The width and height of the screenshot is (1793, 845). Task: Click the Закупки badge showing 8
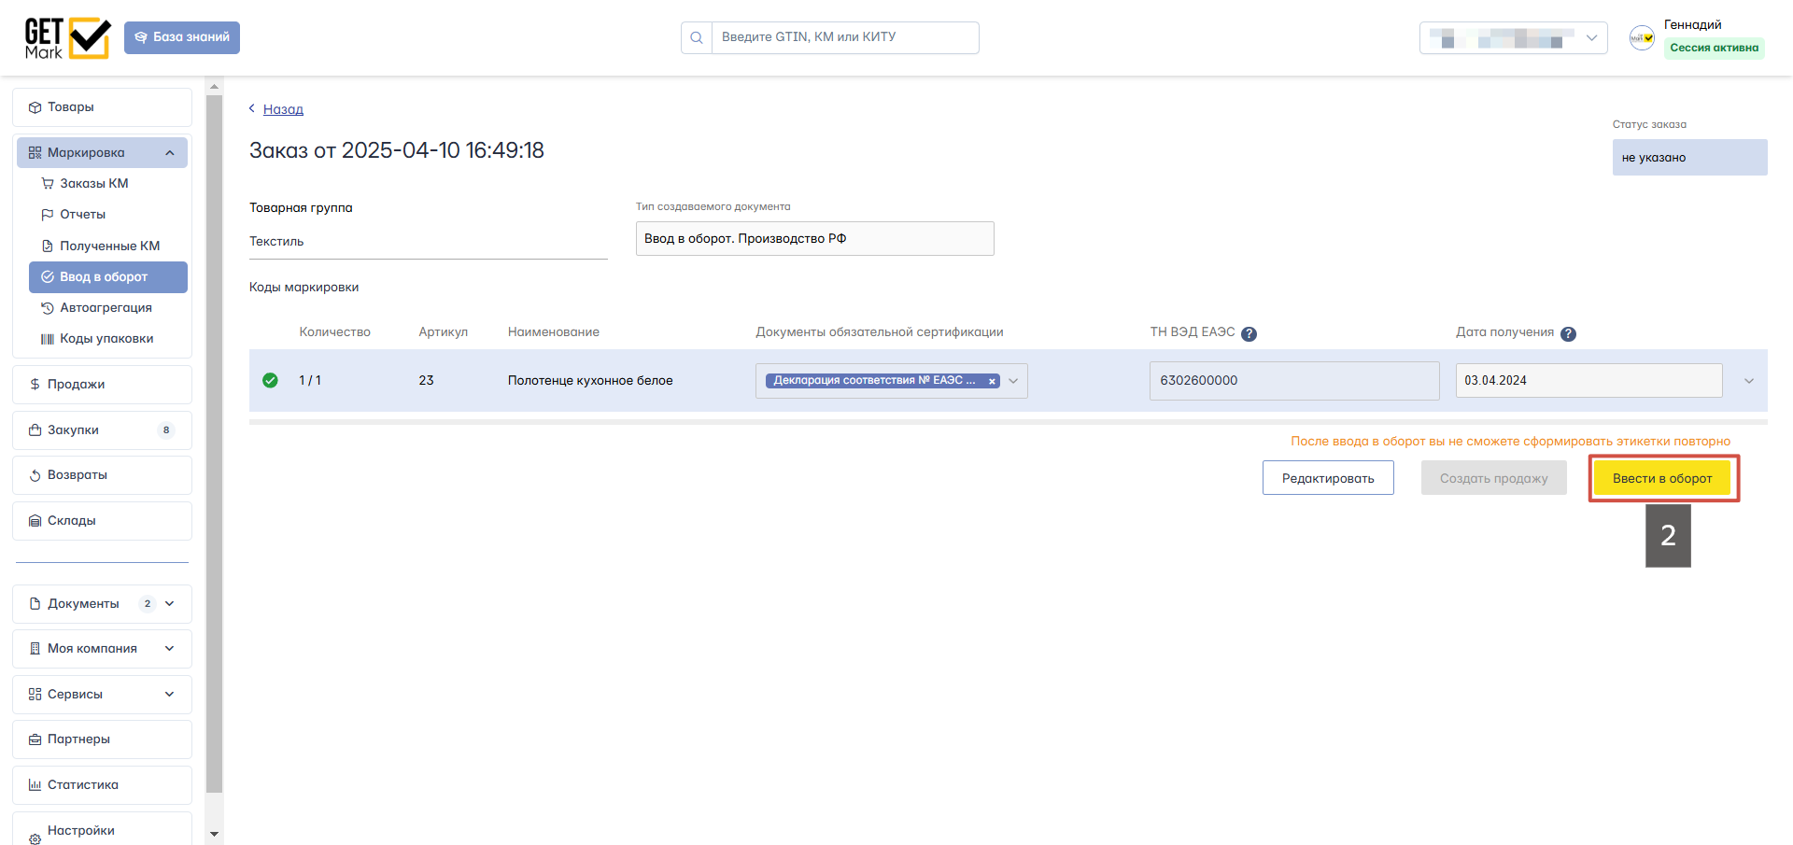click(x=166, y=430)
